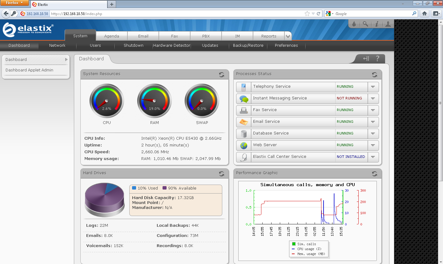Click the RAM usage gauge
The image size is (443, 264).
pyautogui.click(x=155, y=101)
